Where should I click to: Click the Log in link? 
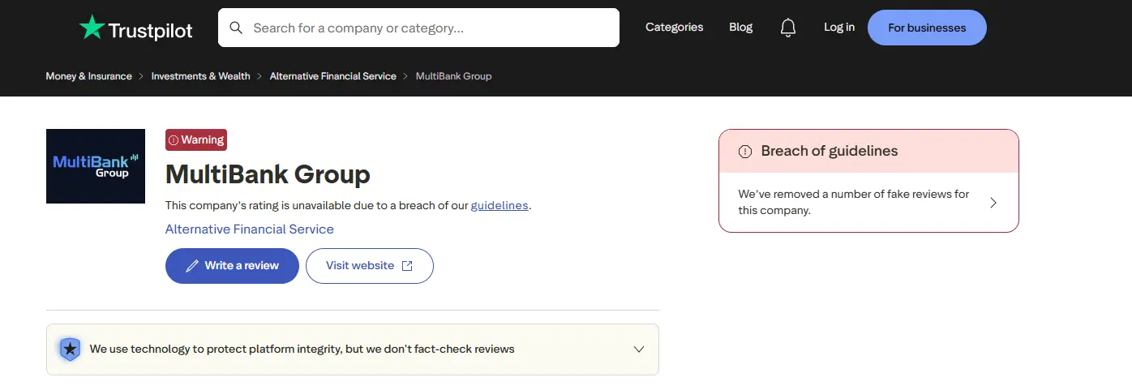(839, 28)
